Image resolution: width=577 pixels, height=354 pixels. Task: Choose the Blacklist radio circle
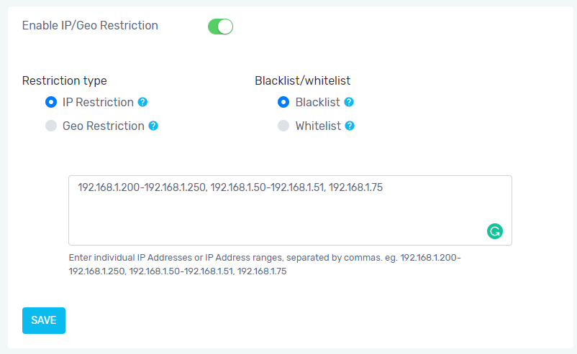coord(283,102)
